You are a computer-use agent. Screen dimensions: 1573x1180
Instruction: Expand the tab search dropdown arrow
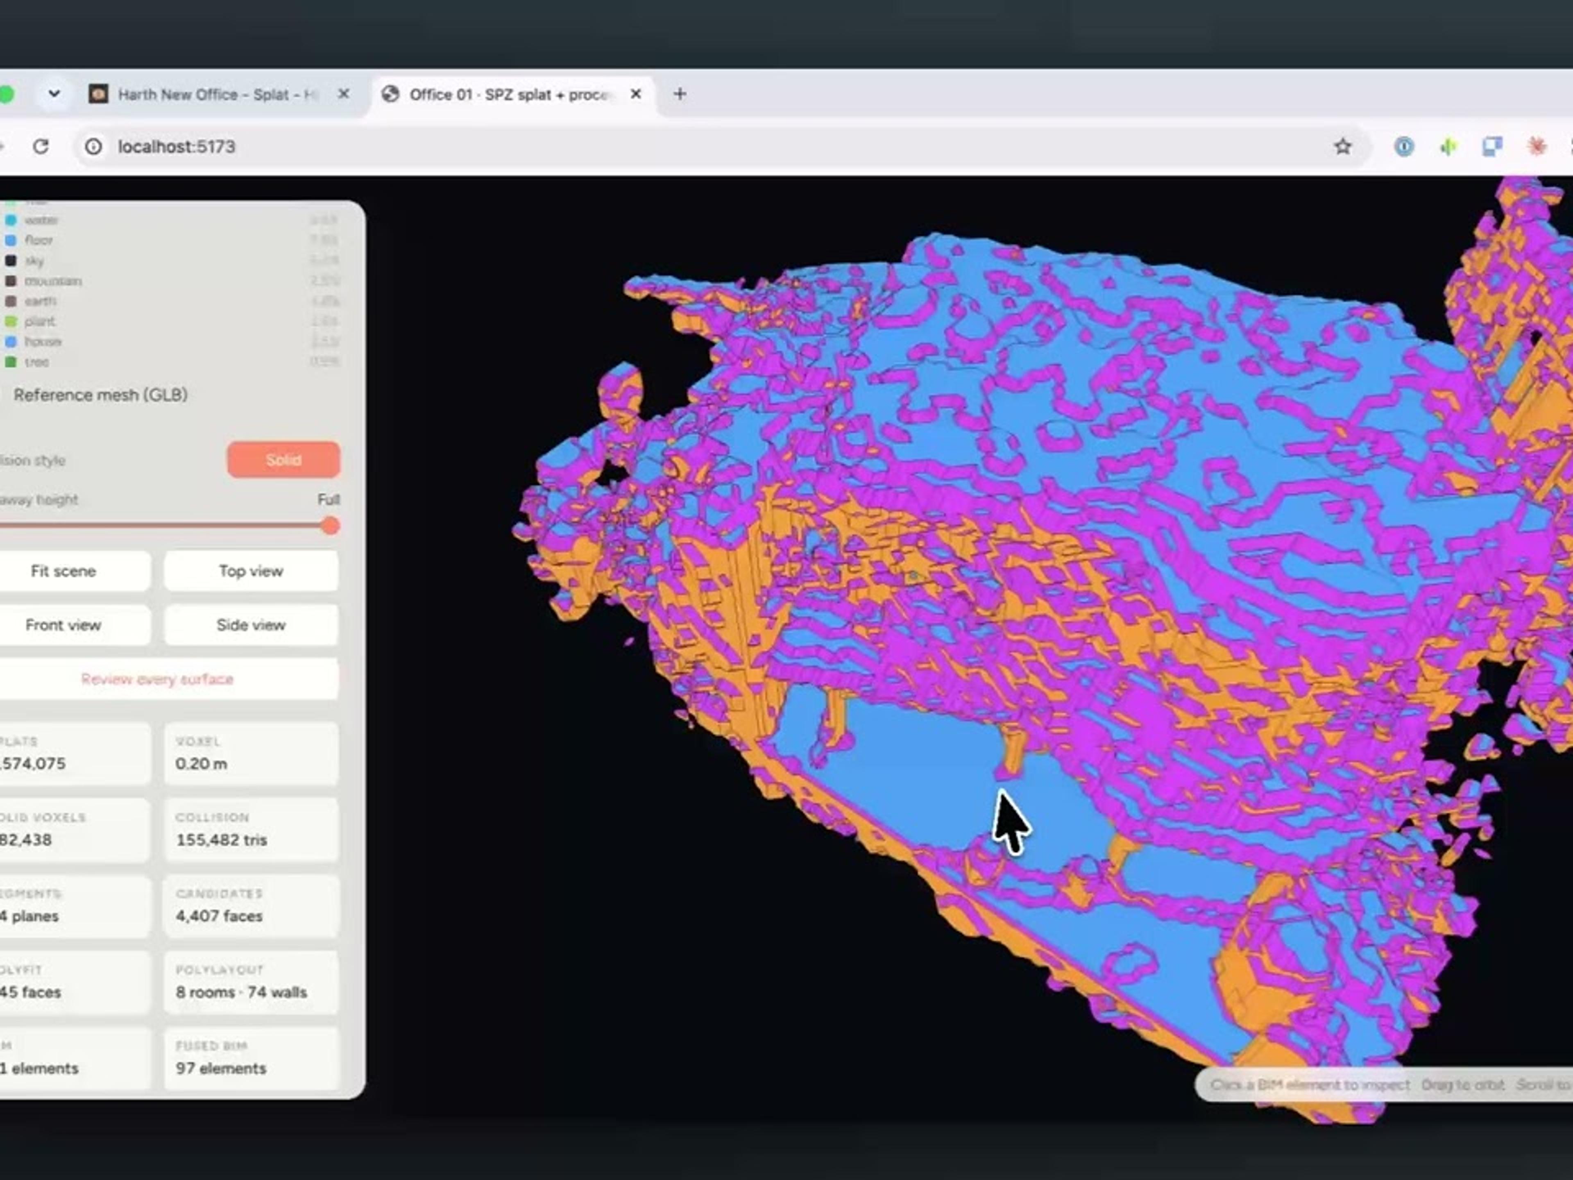coord(54,94)
